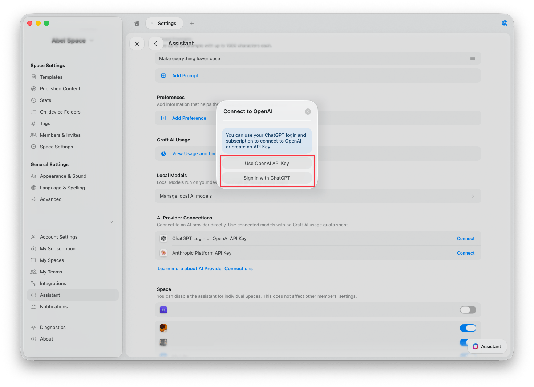Click reorder handle on lower case prompt
534x387 pixels.
473,58
